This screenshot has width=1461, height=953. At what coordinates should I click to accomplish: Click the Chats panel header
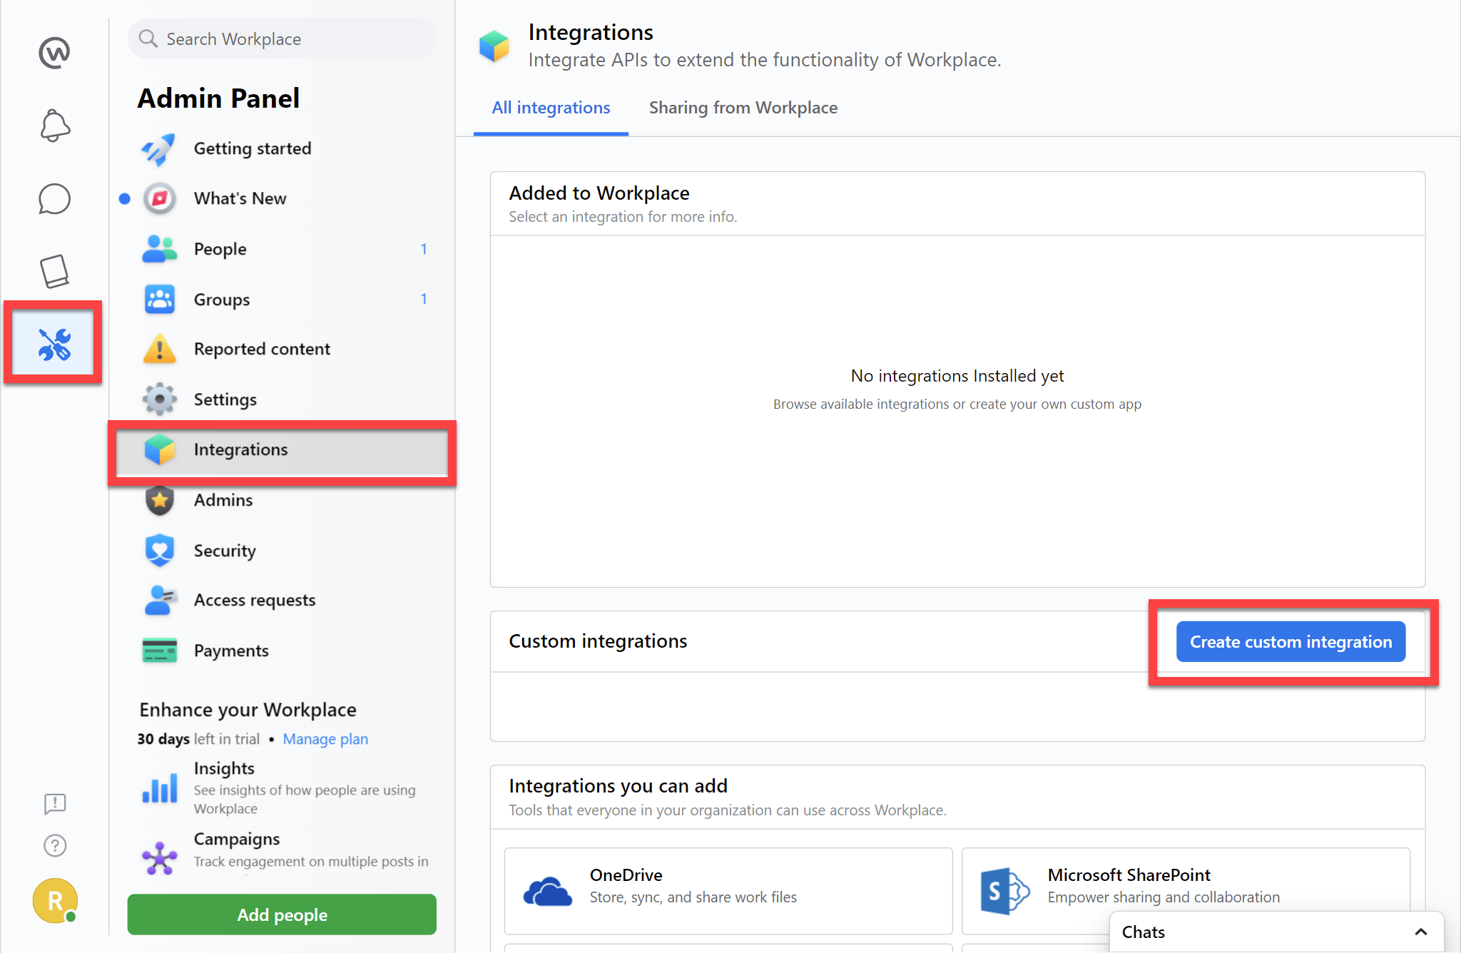(x=1277, y=932)
